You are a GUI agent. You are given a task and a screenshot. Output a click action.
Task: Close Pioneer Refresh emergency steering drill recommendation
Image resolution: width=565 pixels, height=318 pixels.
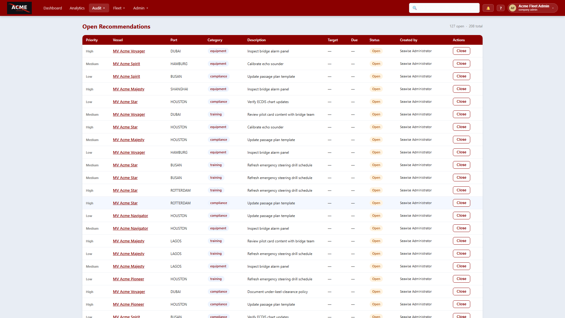[x=461, y=279]
